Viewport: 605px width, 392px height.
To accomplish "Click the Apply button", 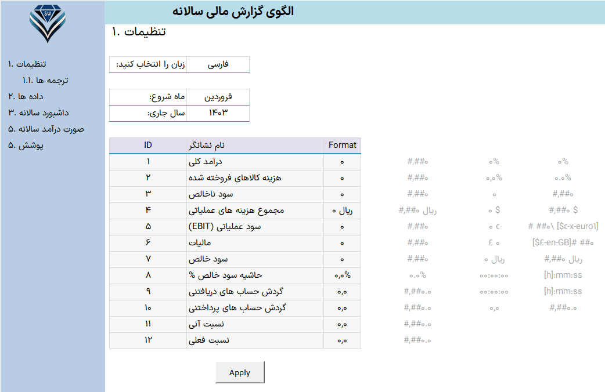I will pyautogui.click(x=240, y=372).
